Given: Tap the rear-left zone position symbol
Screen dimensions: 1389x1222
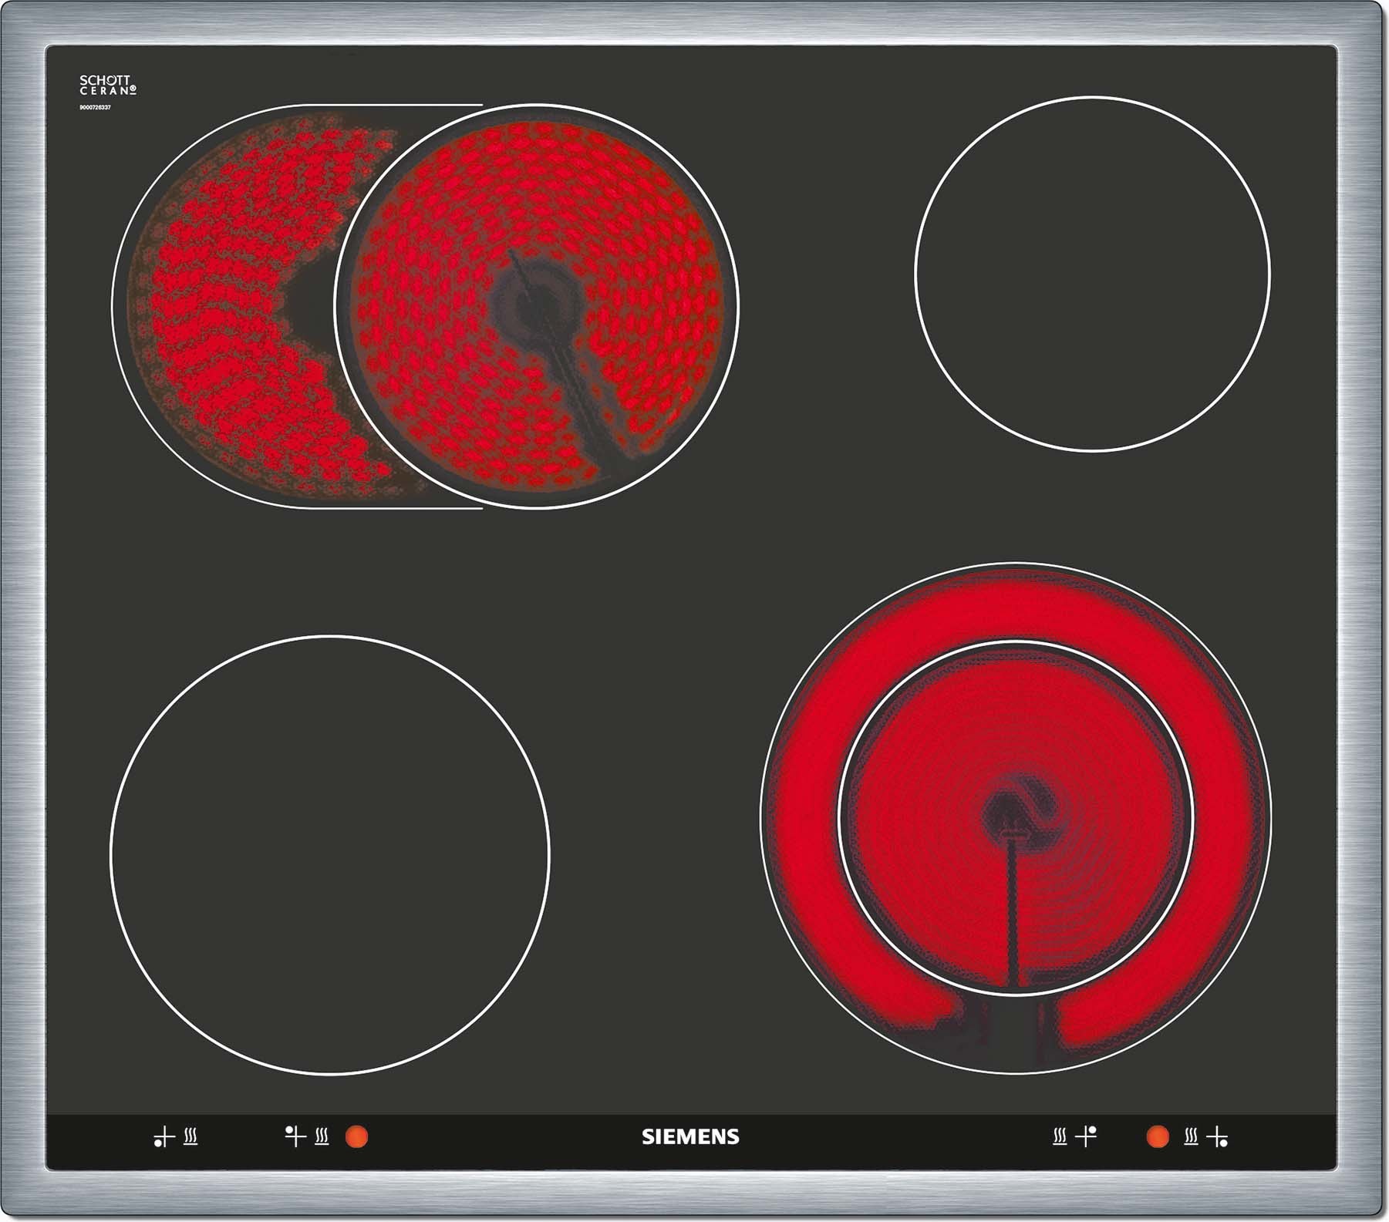Looking at the screenshot, I should coord(295,1136).
